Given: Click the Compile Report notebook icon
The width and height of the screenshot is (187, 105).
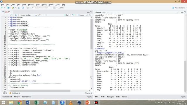Looking at the screenshot, I should (46, 15).
